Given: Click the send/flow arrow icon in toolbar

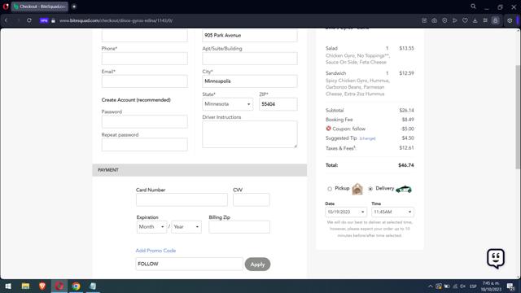Looking at the screenshot, I should tap(454, 20).
